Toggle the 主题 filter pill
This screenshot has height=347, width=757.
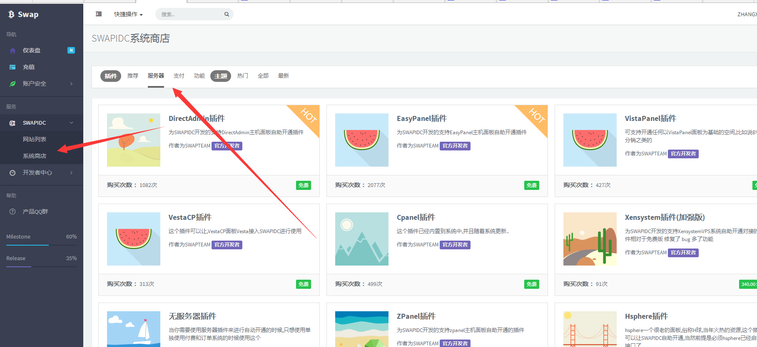(x=220, y=76)
